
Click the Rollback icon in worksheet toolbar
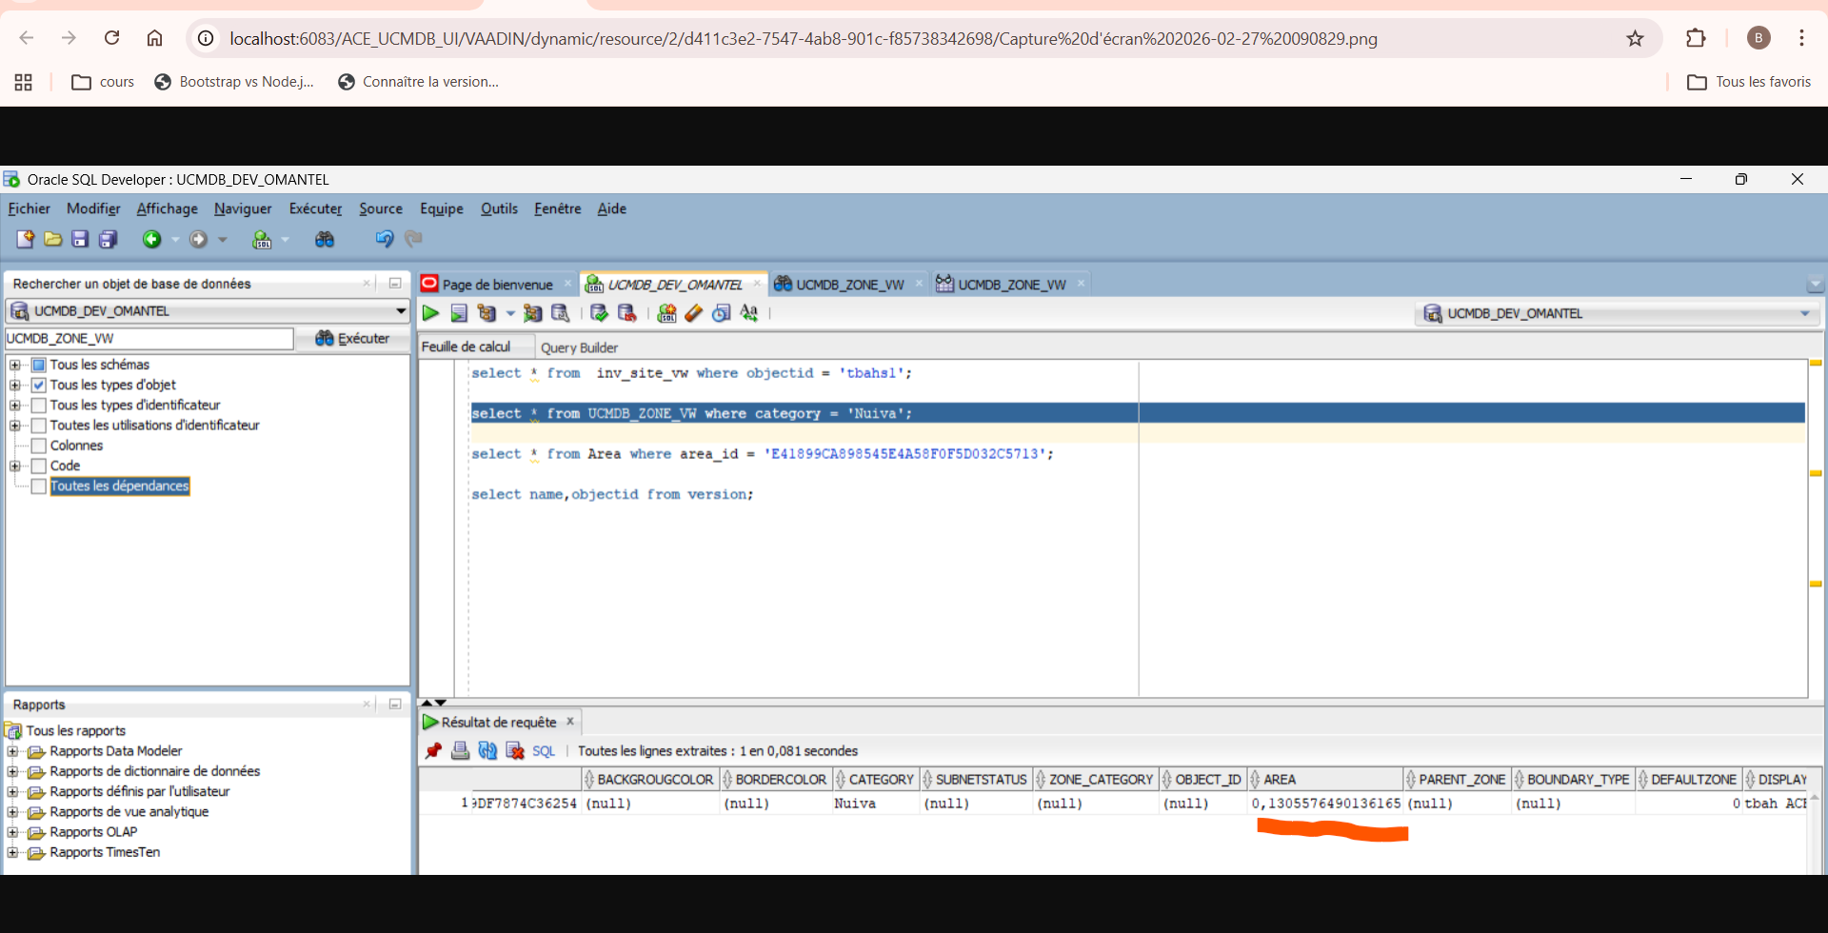coord(626,313)
